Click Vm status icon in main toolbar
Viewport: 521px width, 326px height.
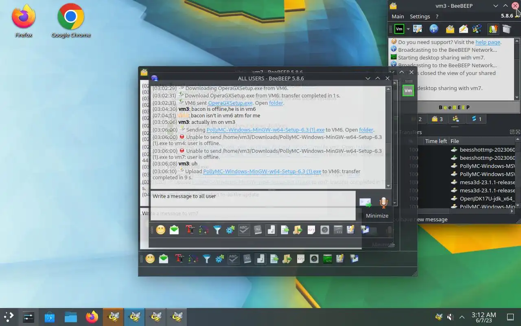click(399, 29)
